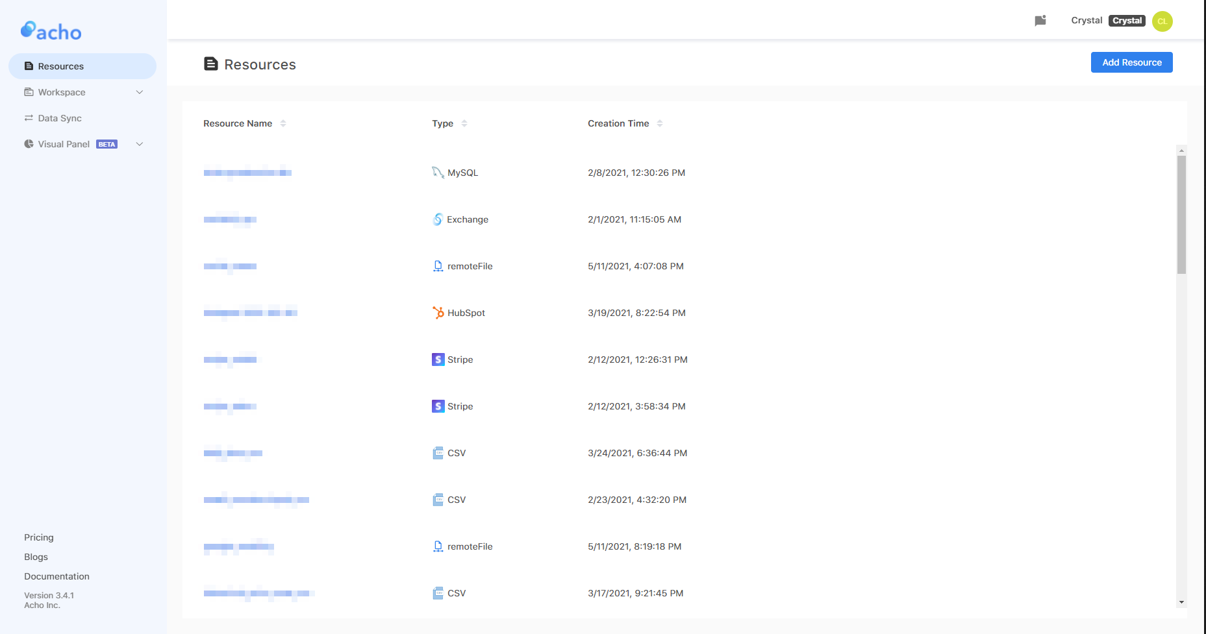Open the CL user avatar menu
The image size is (1206, 634).
pos(1162,21)
